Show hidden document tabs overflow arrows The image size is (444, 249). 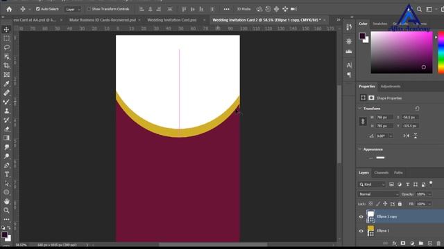(x=339, y=20)
